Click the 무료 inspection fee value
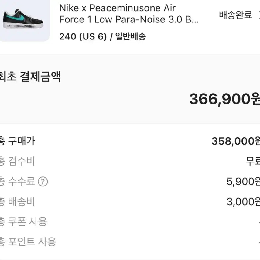Screen dimensions: 260x260 [x=253, y=161]
